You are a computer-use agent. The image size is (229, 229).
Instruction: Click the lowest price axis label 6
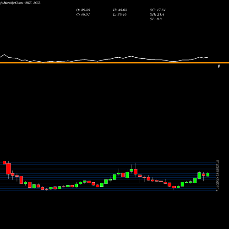click(x=217, y=191)
